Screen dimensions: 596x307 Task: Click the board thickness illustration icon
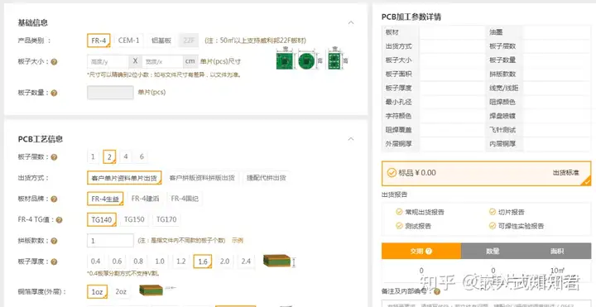click(x=279, y=261)
